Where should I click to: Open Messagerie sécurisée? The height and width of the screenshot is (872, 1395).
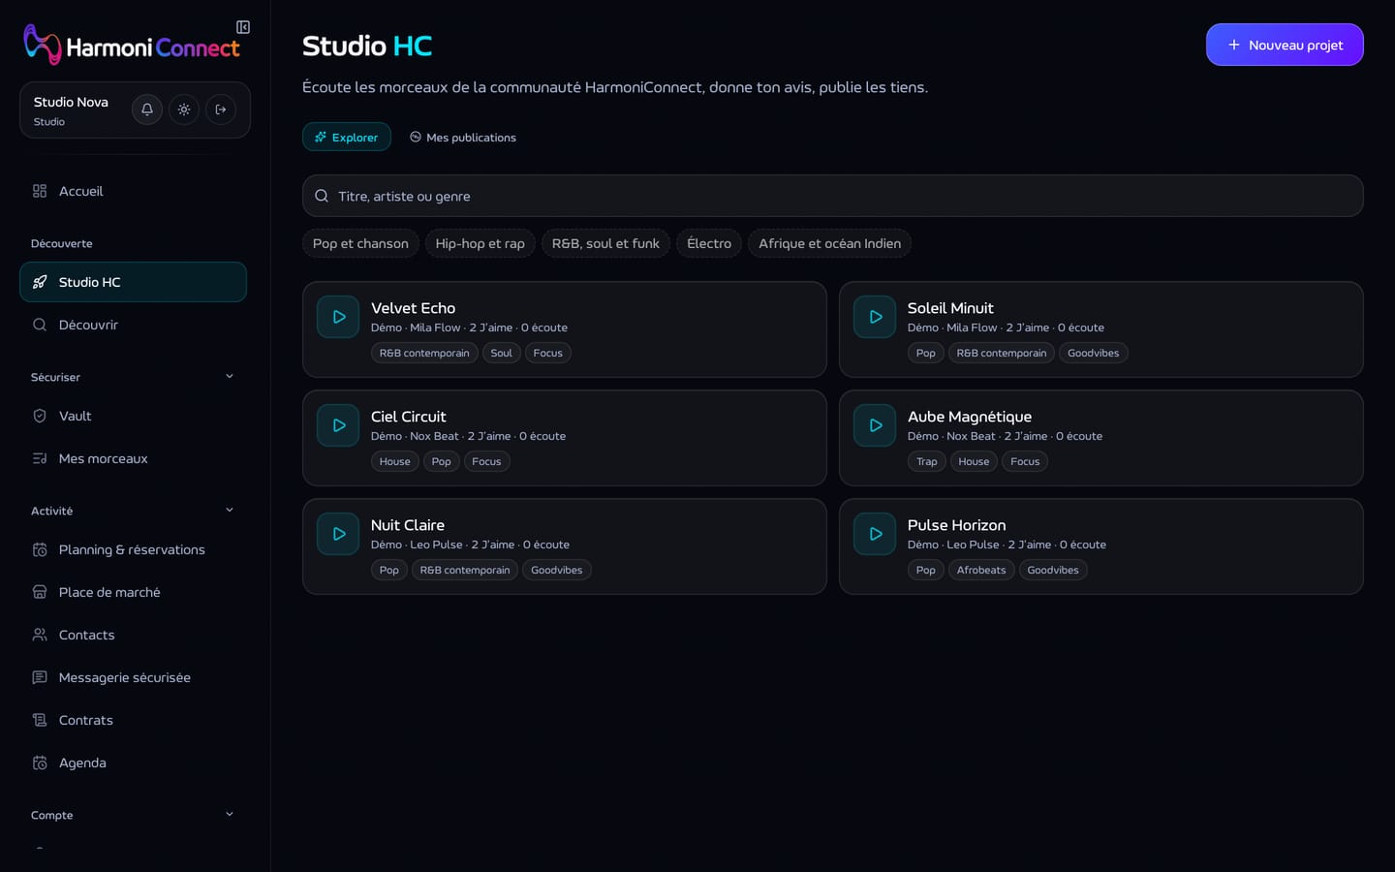[133, 677]
